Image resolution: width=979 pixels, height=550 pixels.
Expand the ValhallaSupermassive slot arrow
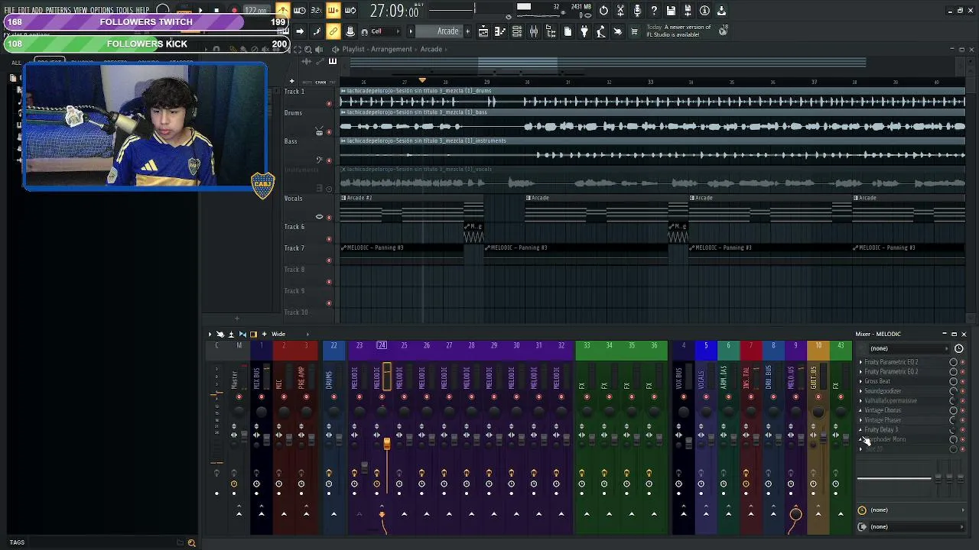pyautogui.click(x=860, y=401)
